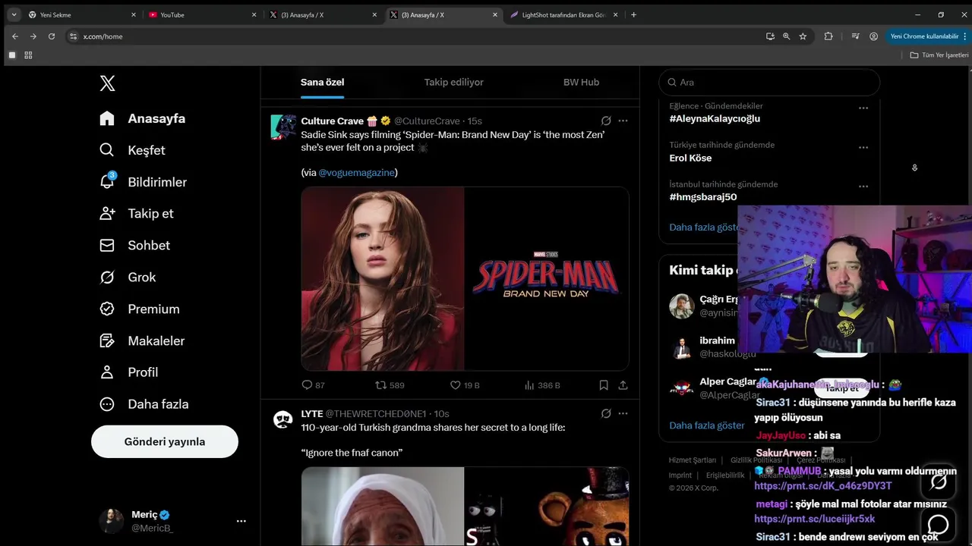Open Bildirimler notifications
This screenshot has height=546, width=972.
click(143, 182)
